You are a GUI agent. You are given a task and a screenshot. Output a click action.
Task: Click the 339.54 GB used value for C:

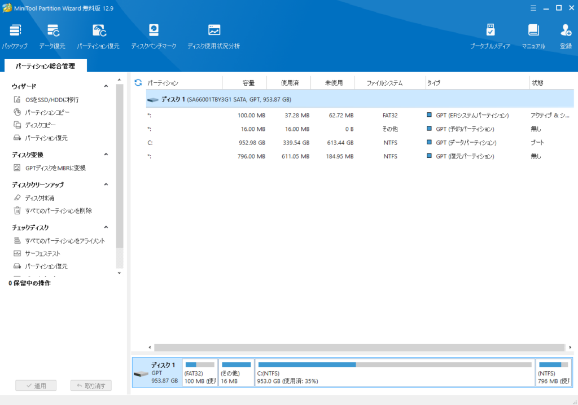coord(296,143)
